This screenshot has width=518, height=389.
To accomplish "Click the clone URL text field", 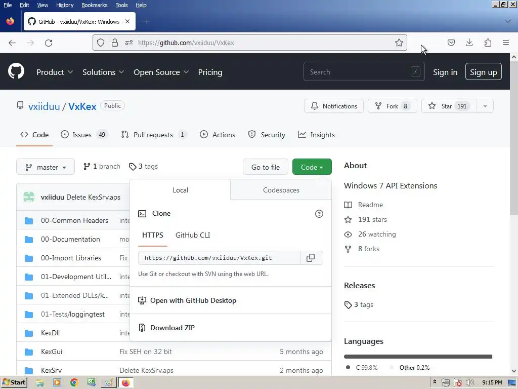I will (219, 258).
